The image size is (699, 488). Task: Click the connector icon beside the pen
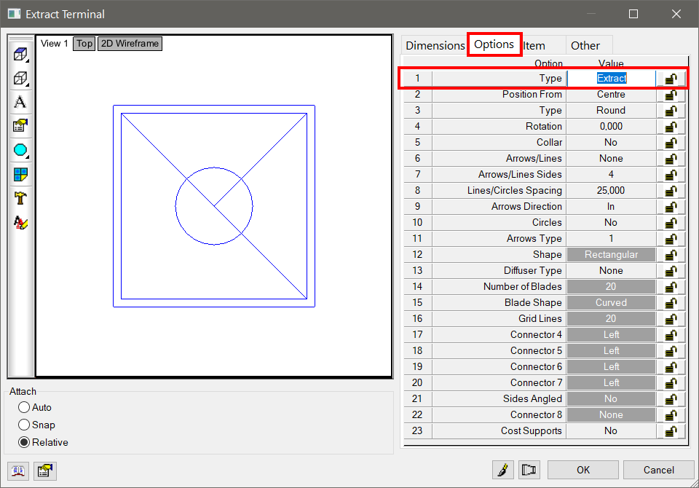click(529, 470)
